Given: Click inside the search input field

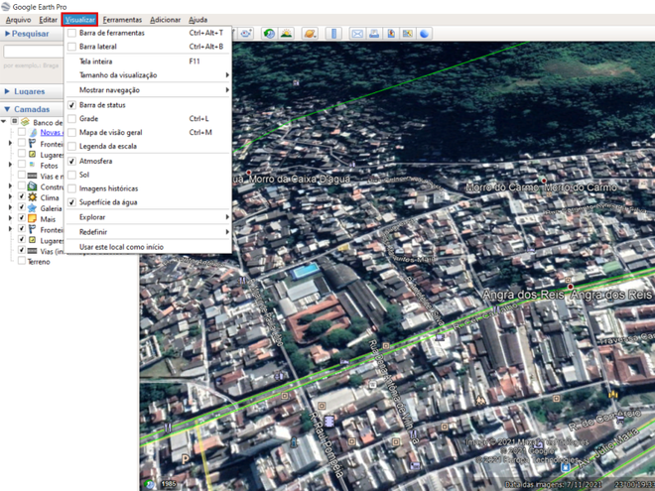Looking at the screenshot, I should tap(34, 52).
